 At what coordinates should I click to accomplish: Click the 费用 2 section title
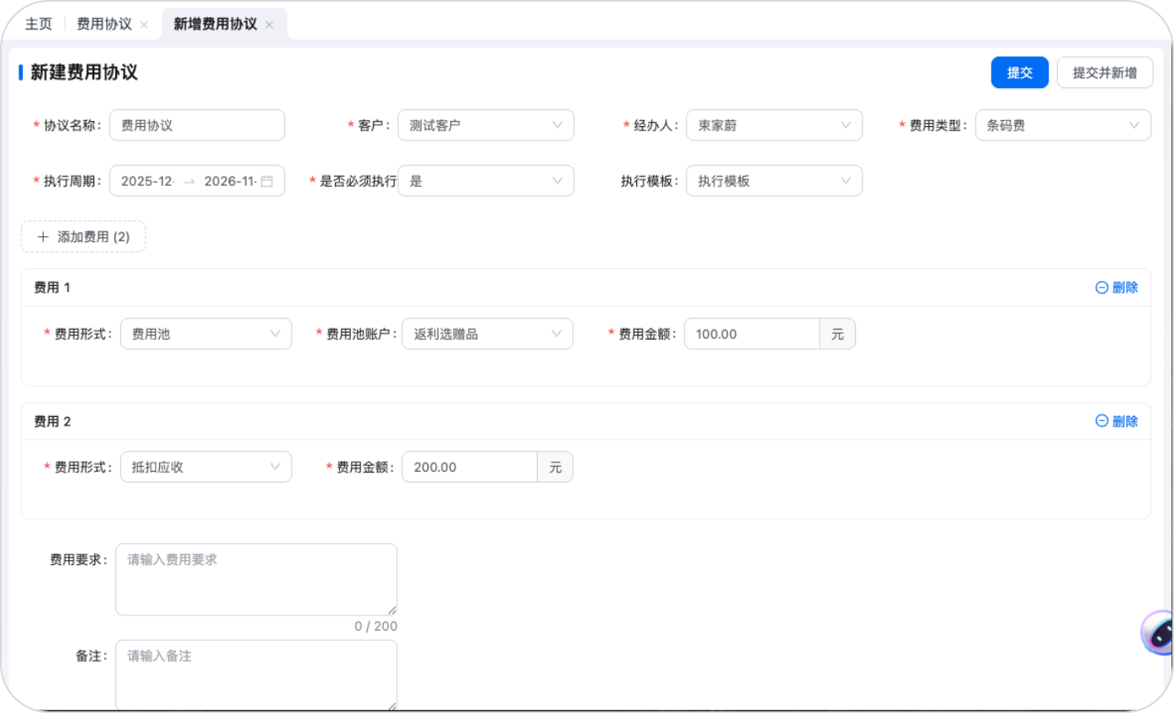[x=52, y=421]
